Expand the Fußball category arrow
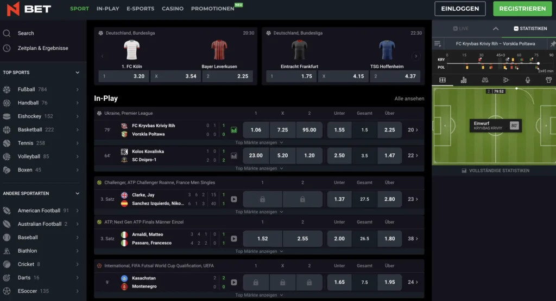Screen dimensions: 556x301 pyautogui.click(x=77, y=89)
